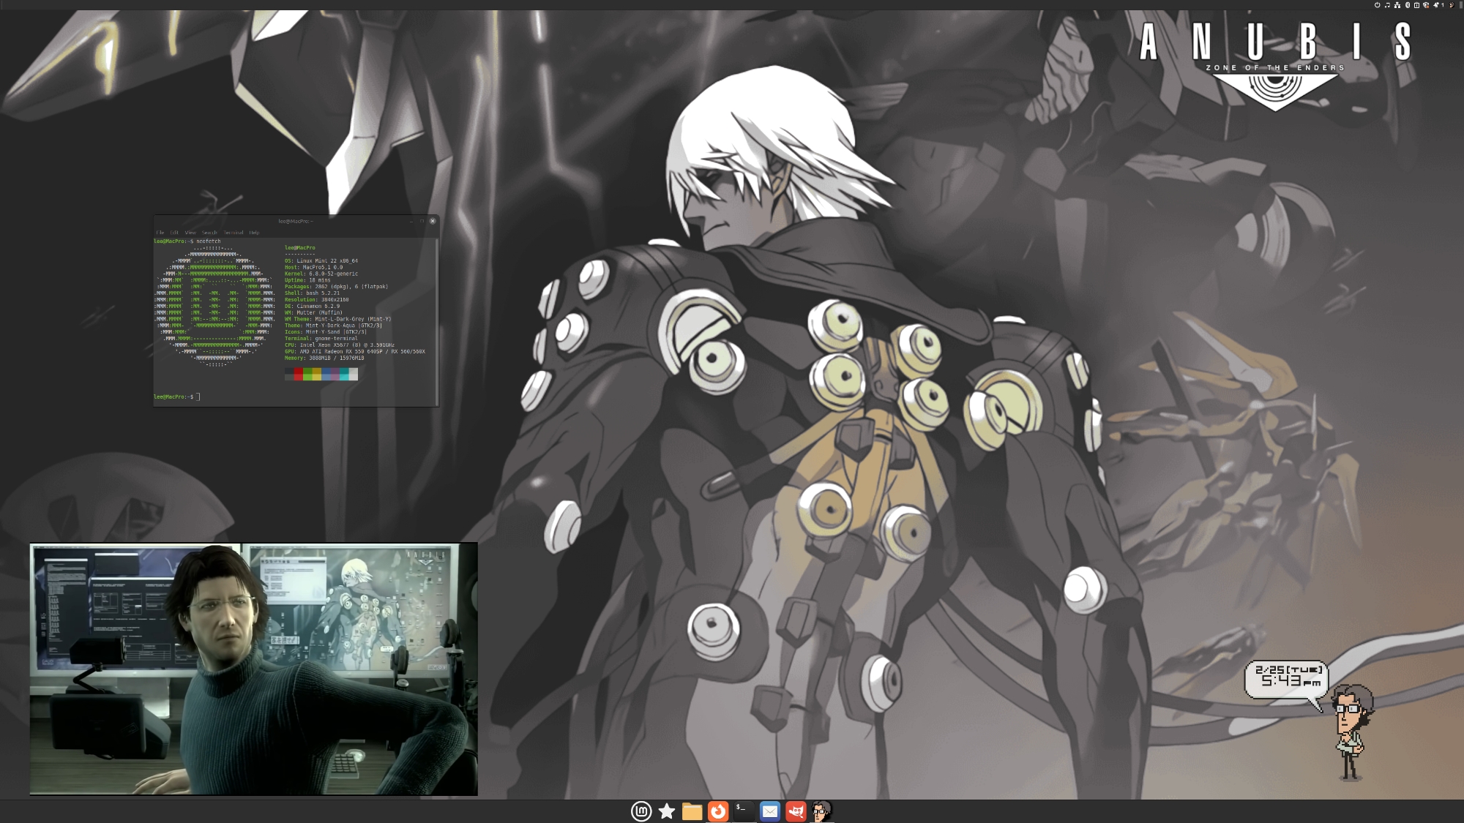Open the update manager shield icon
Screen dimensions: 1464x823
pyautogui.click(x=1426, y=5)
